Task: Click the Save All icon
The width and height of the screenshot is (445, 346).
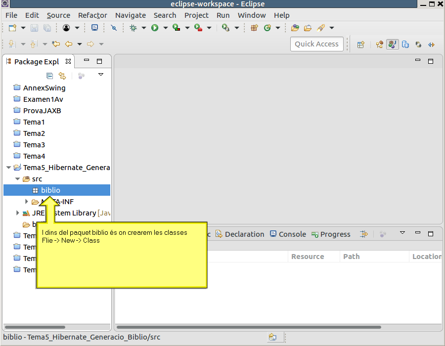Action: (x=47, y=28)
